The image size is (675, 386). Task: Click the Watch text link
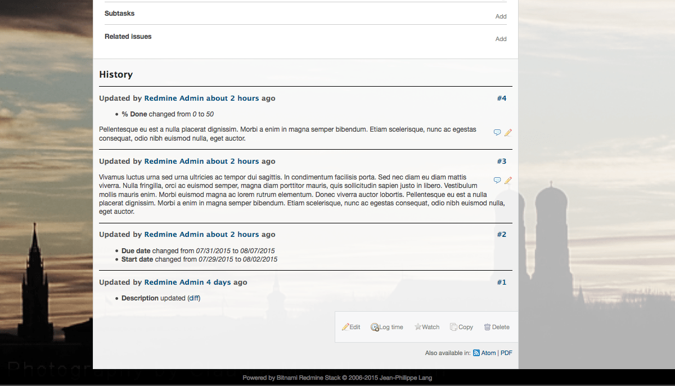431,327
